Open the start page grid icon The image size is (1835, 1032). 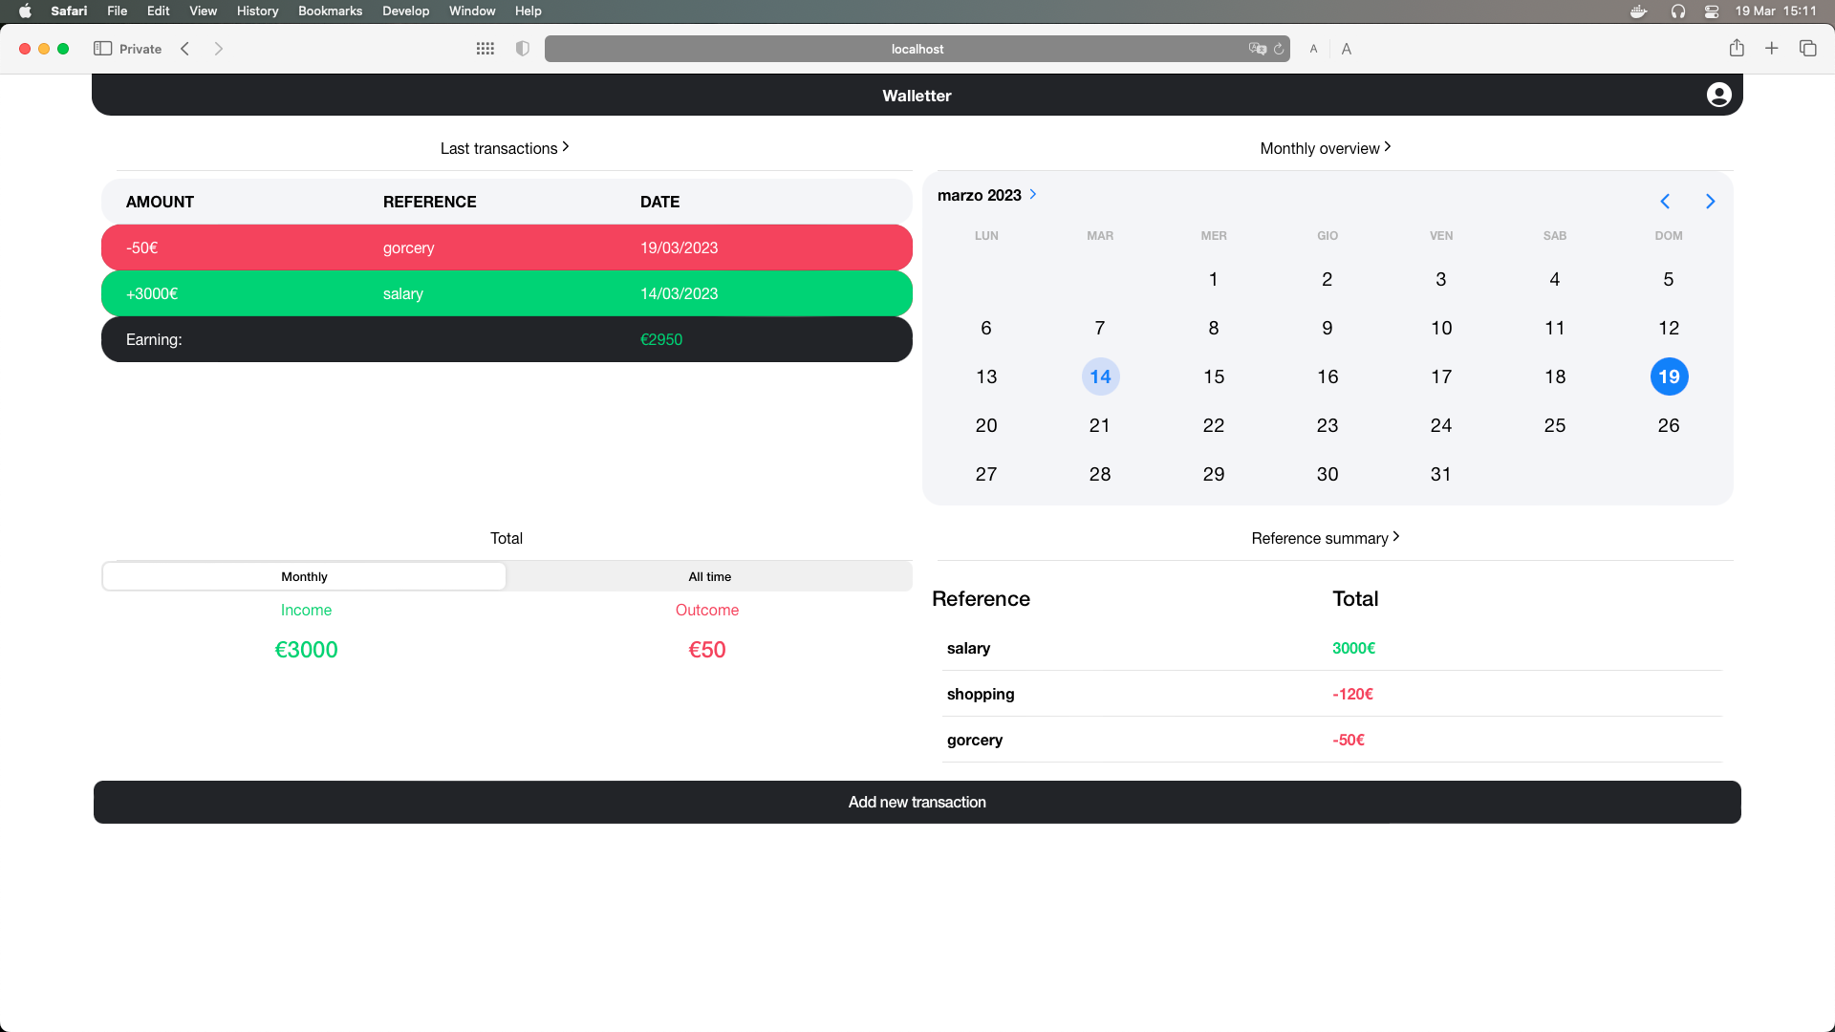[x=485, y=49]
